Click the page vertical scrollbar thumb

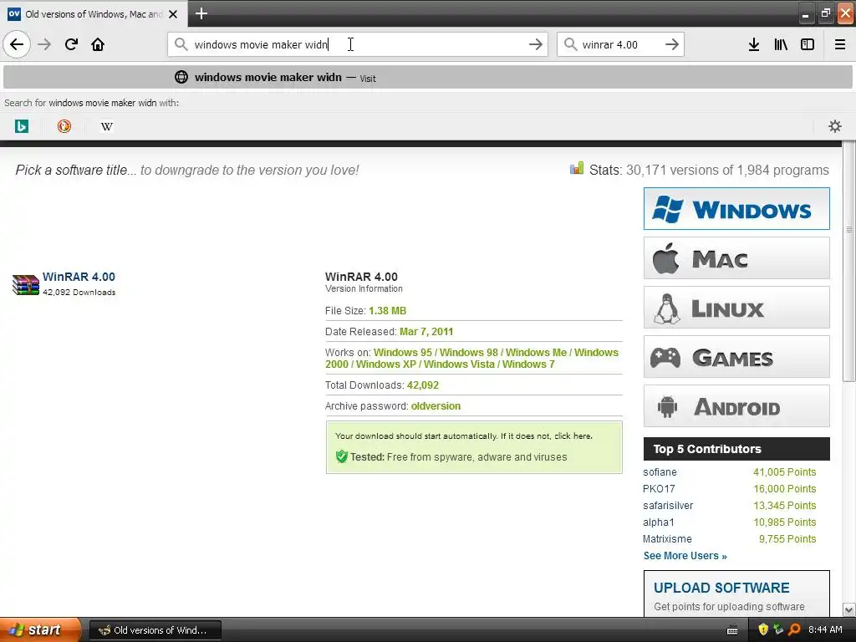(x=849, y=262)
